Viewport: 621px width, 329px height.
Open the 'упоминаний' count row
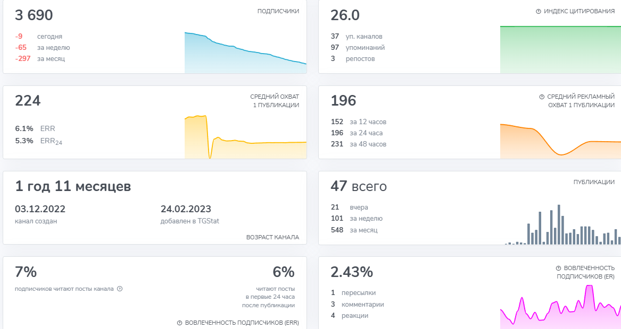[358, 48]
